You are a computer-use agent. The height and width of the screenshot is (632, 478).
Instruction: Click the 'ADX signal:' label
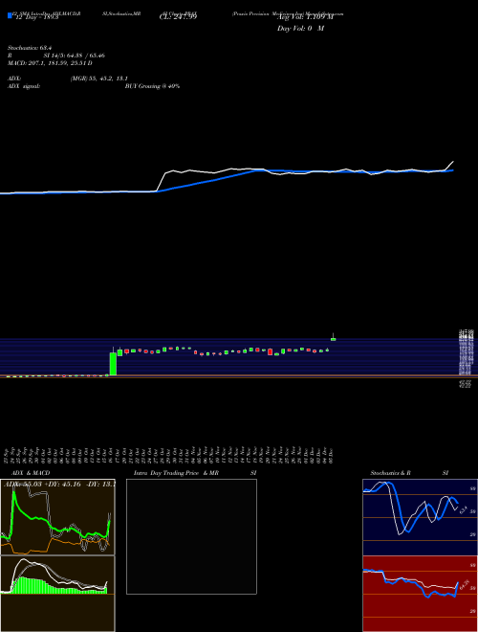(24, 86)
